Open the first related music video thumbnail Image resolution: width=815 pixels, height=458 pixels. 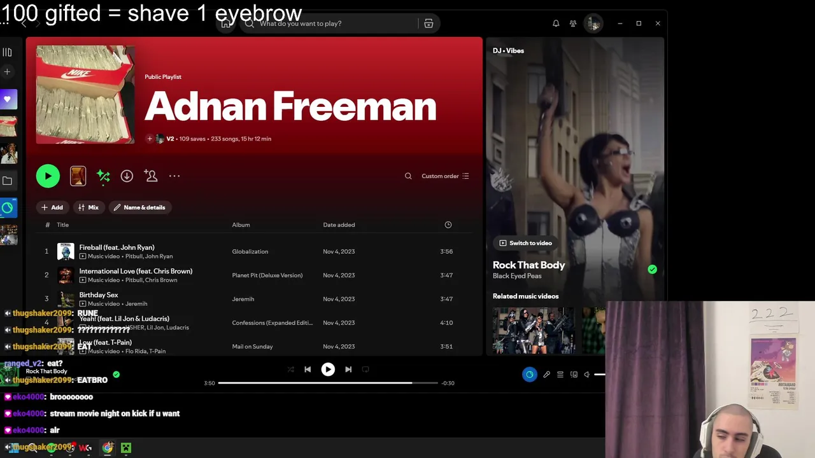tap(534, 330)
